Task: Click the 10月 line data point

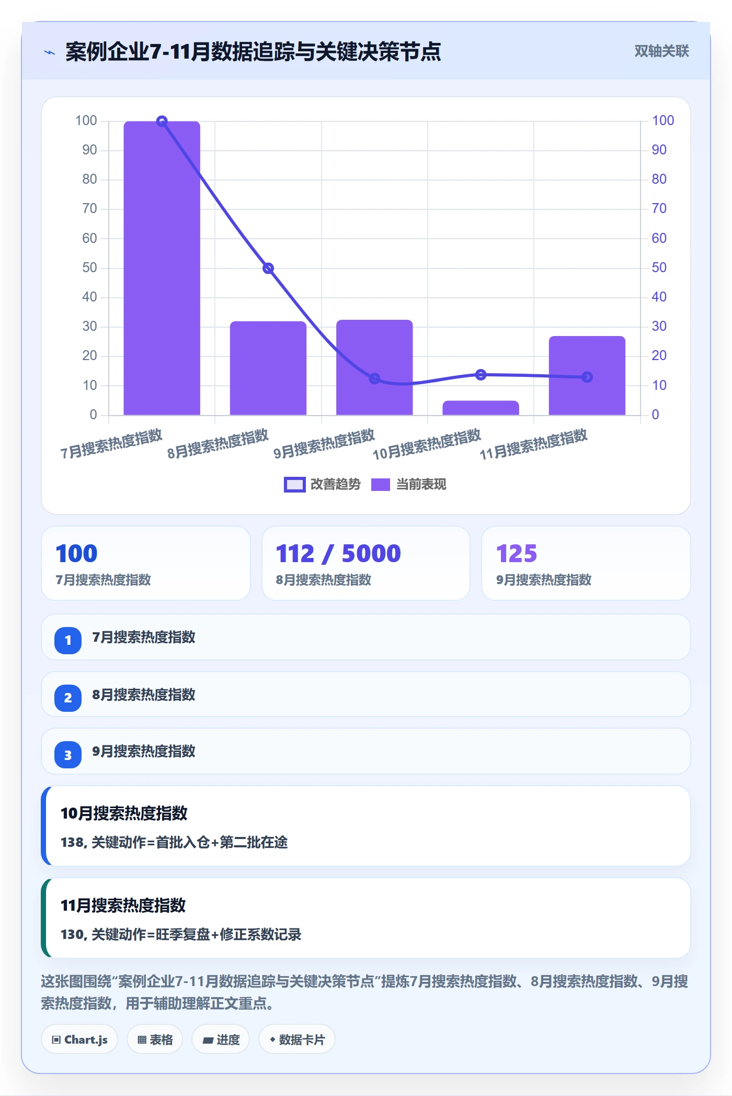Action: tap(481, 375)
